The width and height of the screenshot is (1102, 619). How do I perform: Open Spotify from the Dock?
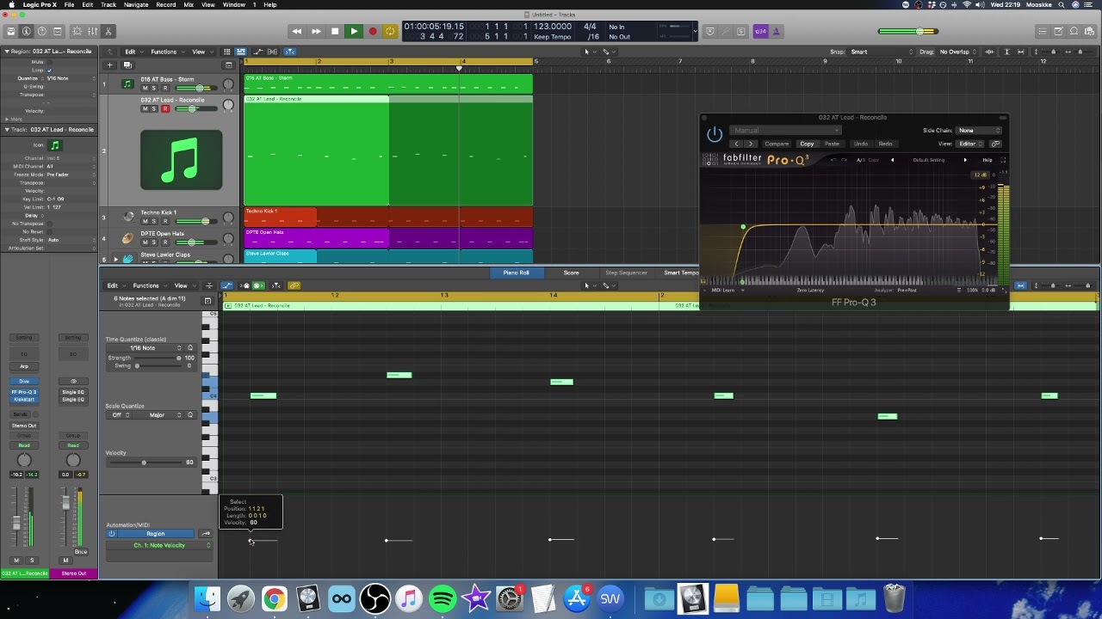442,598
